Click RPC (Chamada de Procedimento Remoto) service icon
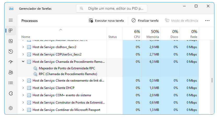This screenshot has height=118, width=217. 35,74
